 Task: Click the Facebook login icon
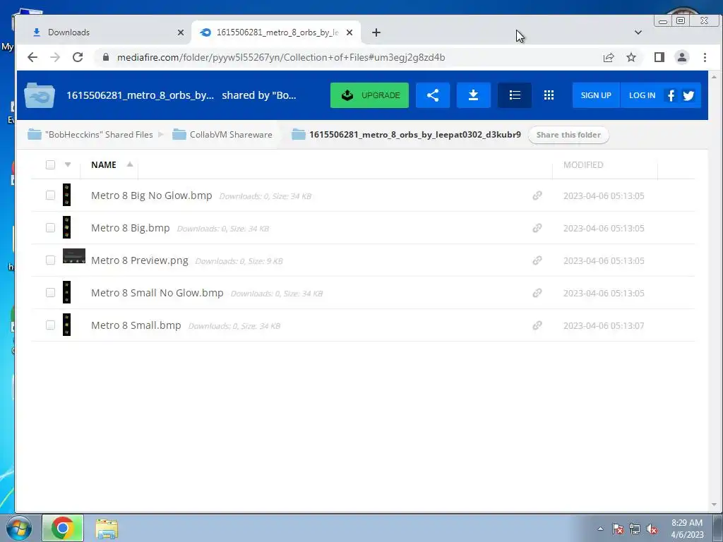[x=671, y=95]
